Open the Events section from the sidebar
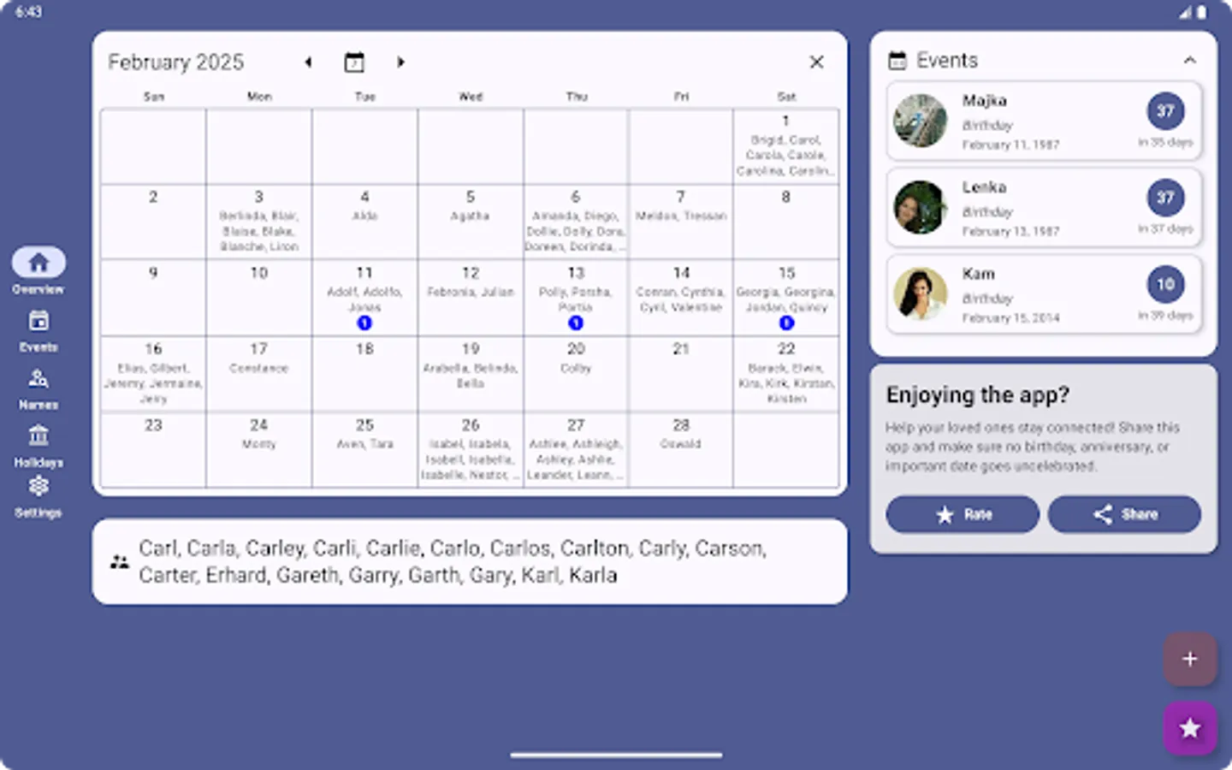 pyautogui.click(x=38, y=327)
